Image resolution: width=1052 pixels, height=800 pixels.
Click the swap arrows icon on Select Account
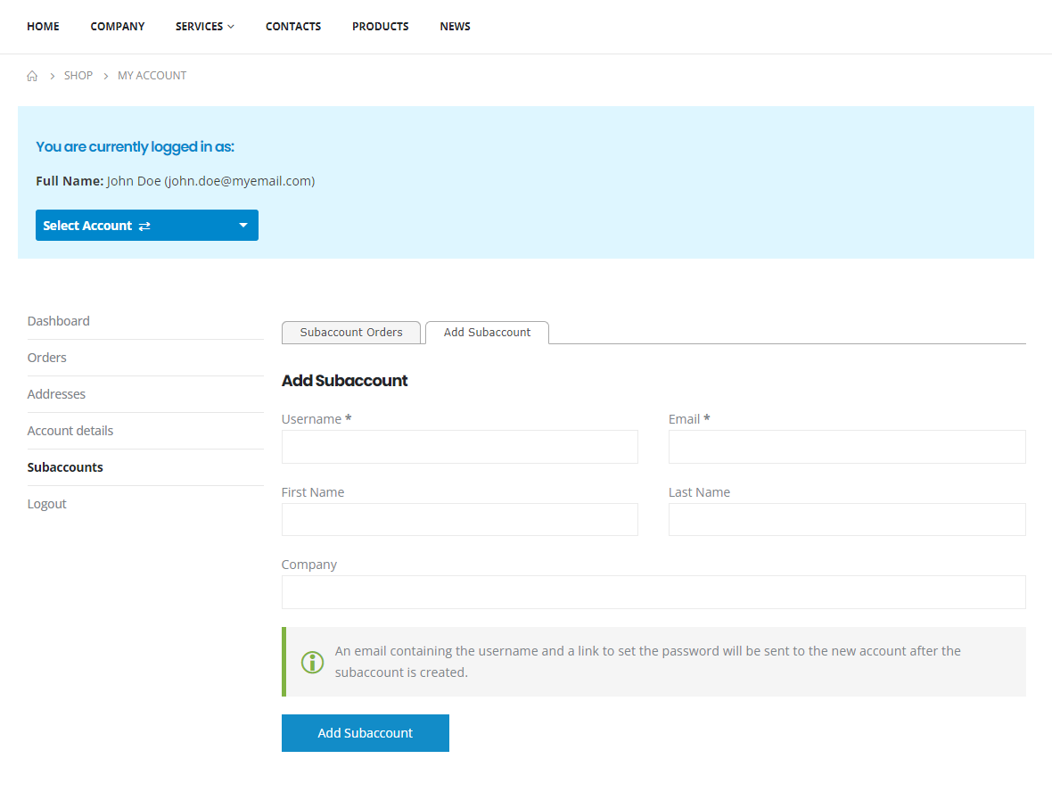coord(144,227)
